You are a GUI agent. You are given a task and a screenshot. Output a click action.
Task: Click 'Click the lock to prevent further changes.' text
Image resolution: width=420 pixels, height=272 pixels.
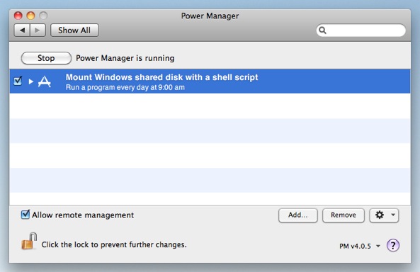(x=114, y=244)
